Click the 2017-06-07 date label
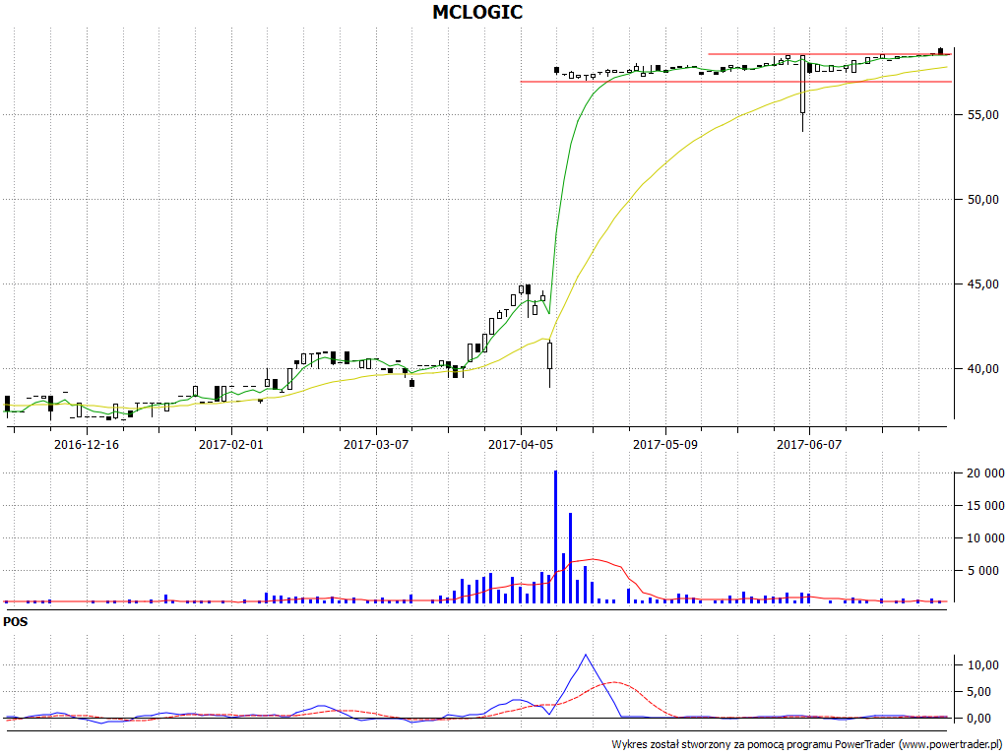The width and height of the screenshot is (1008, 756). (809, 444)
